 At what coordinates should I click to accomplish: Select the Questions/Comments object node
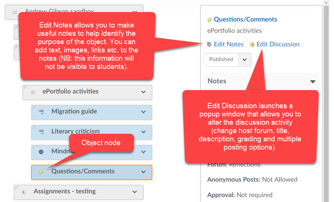point(92,172)
